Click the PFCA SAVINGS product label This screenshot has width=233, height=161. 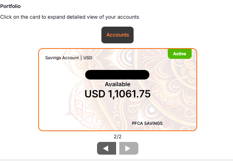point(147,123)
